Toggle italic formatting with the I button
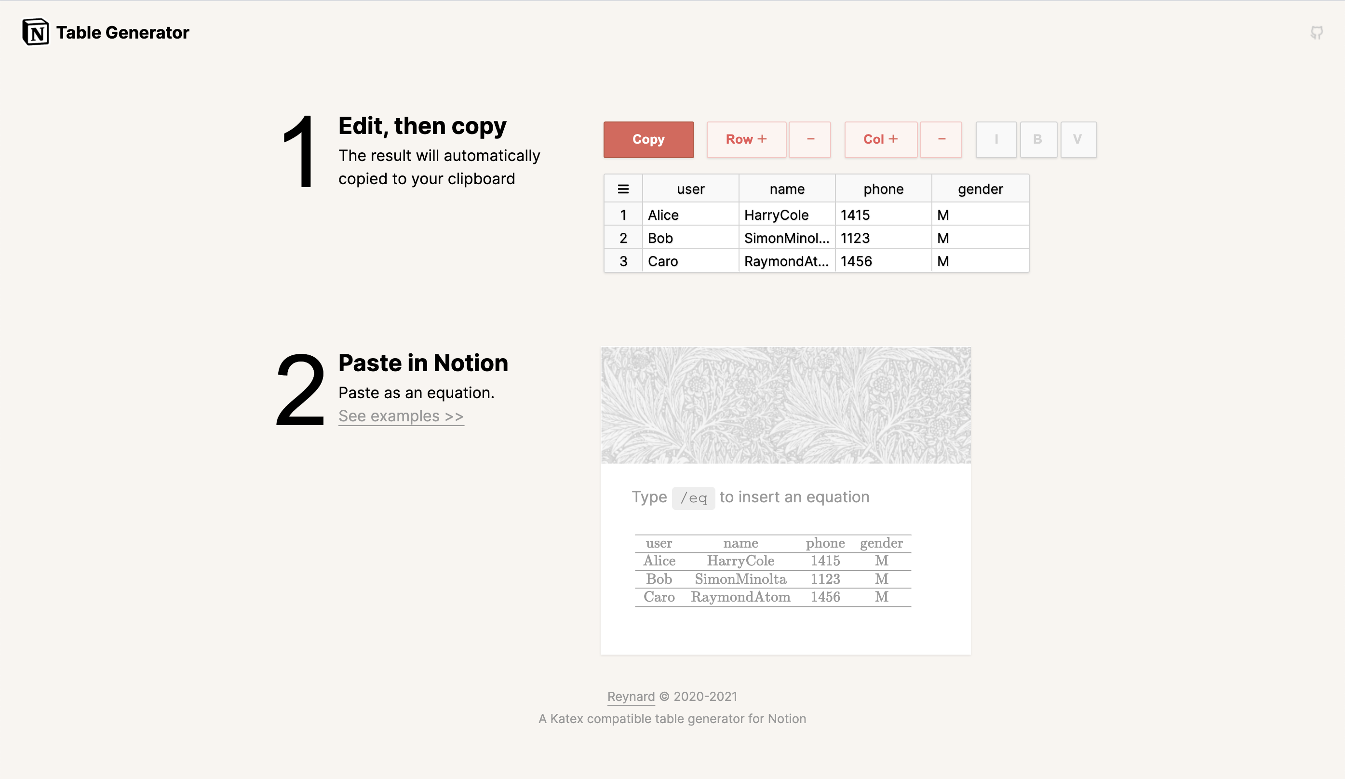Viewport: 1345px width, 779px height. pos(996,139)
